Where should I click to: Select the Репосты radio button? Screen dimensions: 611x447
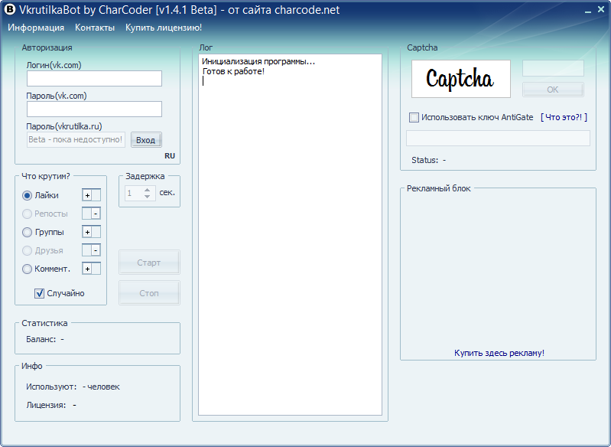point(27,214)
